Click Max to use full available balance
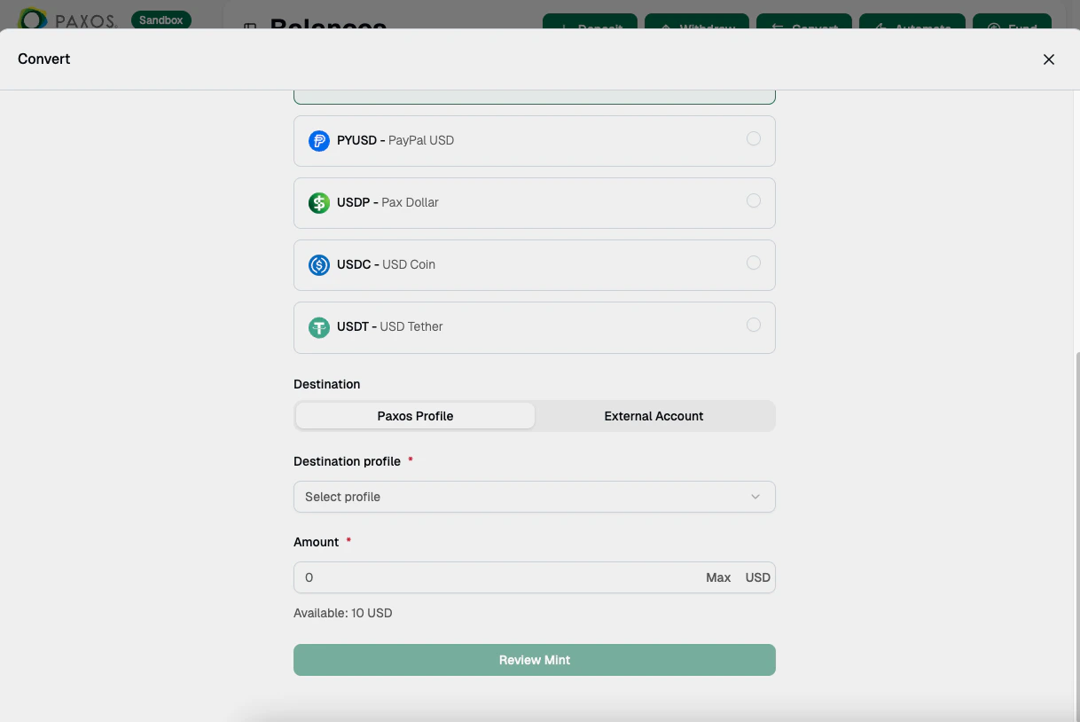1080x722 pixels. click(718, 577)
